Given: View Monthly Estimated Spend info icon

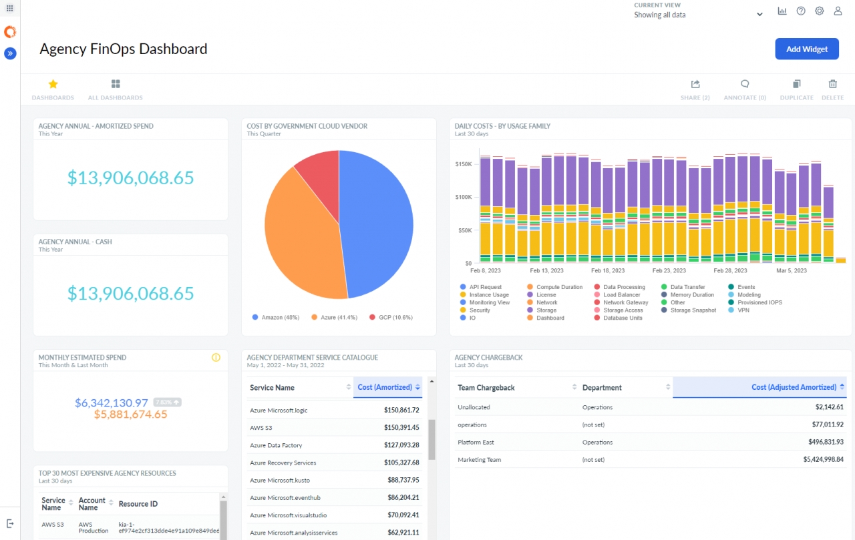Looking at the screenshot, I should 216,358.
